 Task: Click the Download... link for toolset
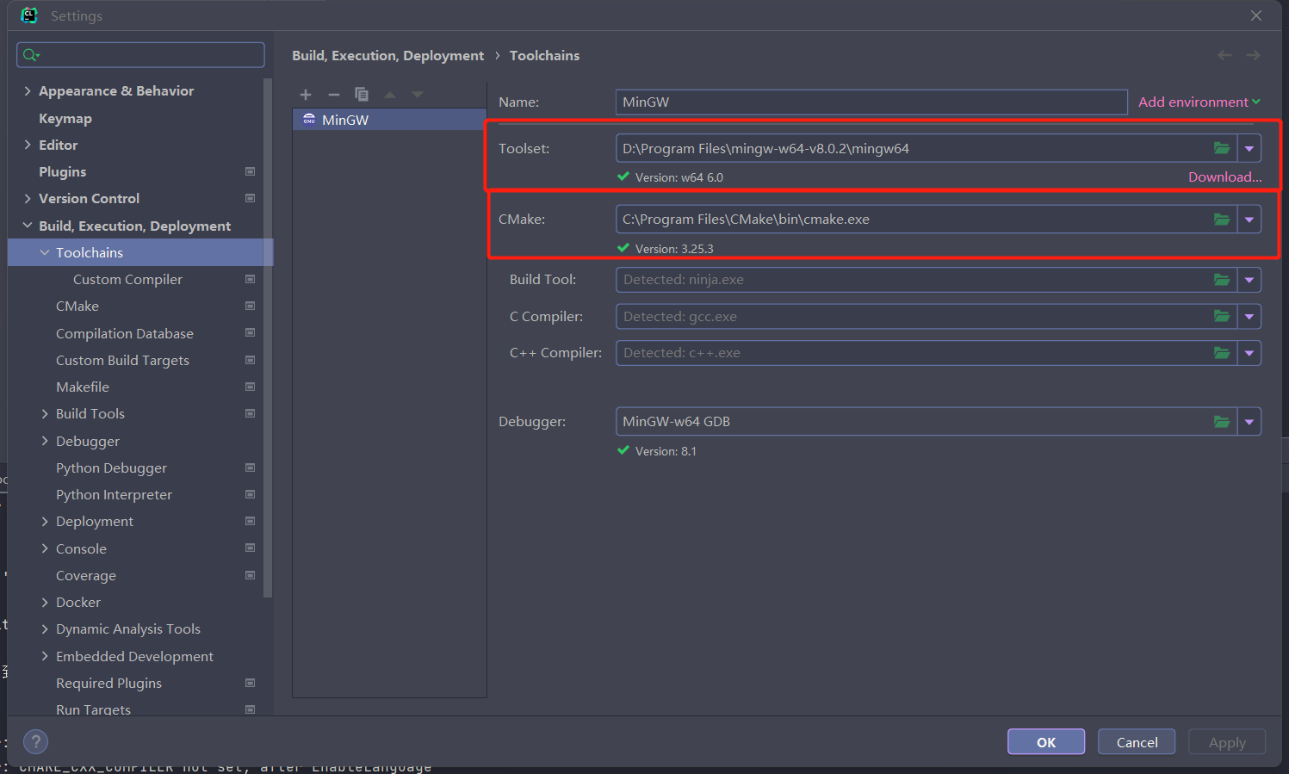pos(1225,177)
